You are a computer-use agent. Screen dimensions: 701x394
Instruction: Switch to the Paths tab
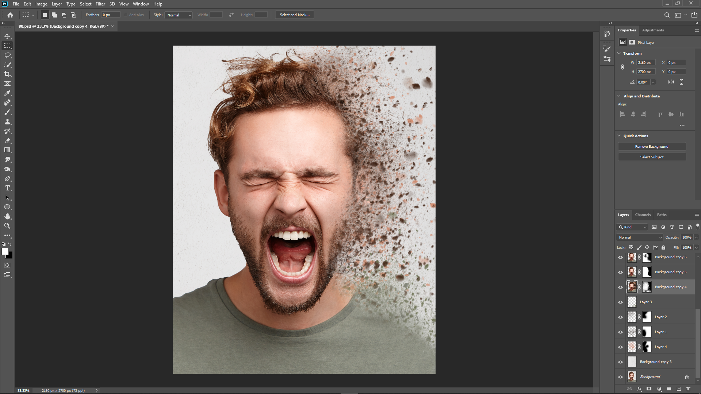[662, 215]
